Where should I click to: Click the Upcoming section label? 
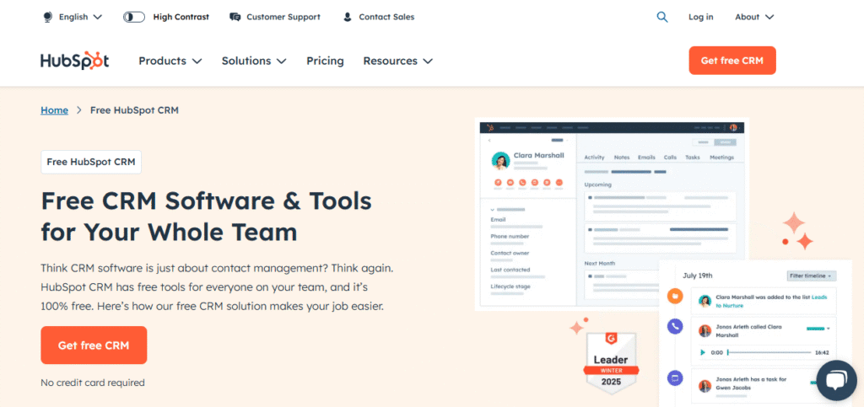tap(598, 185)
